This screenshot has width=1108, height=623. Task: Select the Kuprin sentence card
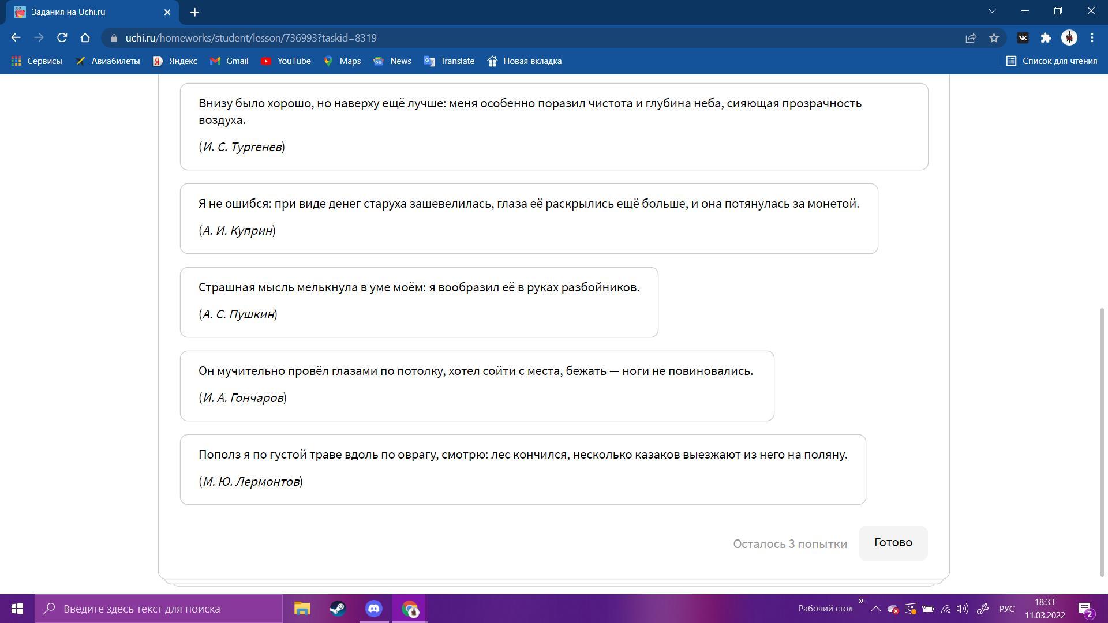529,218
